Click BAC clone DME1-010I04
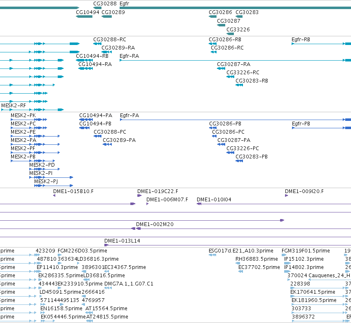This screenshot has width=351, height=323. [x=214, y=200]
